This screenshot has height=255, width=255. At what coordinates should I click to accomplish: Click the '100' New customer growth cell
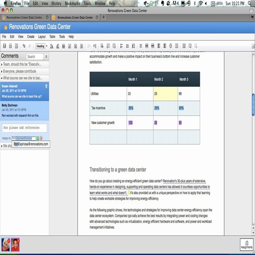click(x=140, y=123)
